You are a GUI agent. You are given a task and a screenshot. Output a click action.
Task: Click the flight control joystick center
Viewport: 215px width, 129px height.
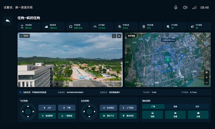click(28, 112)
